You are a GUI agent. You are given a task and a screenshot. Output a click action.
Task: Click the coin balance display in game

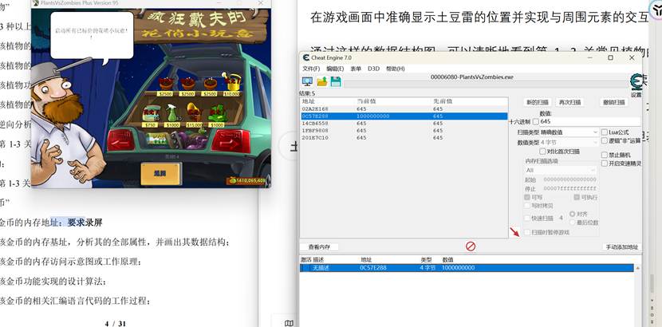[x=247, y=180]
